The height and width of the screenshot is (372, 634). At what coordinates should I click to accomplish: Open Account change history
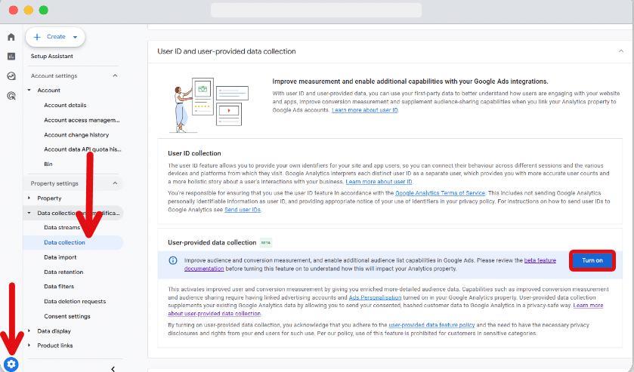(x=76, y=135)
